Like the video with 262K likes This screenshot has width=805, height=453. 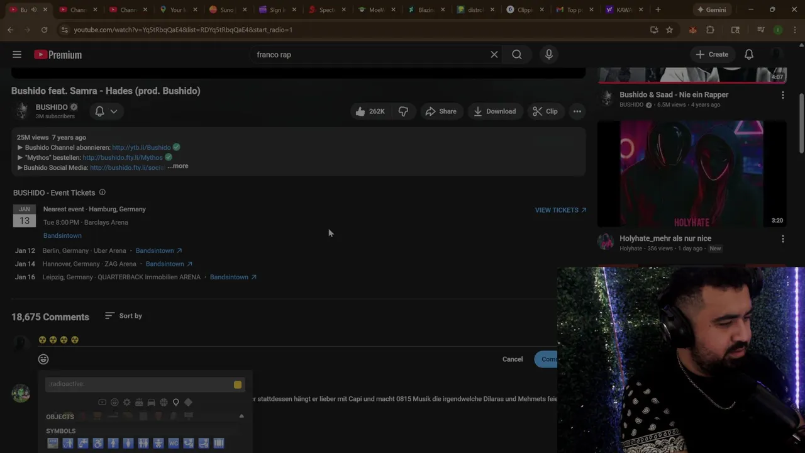[370, 111]
